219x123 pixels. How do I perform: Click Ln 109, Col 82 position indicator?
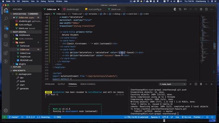pos(136,117)
